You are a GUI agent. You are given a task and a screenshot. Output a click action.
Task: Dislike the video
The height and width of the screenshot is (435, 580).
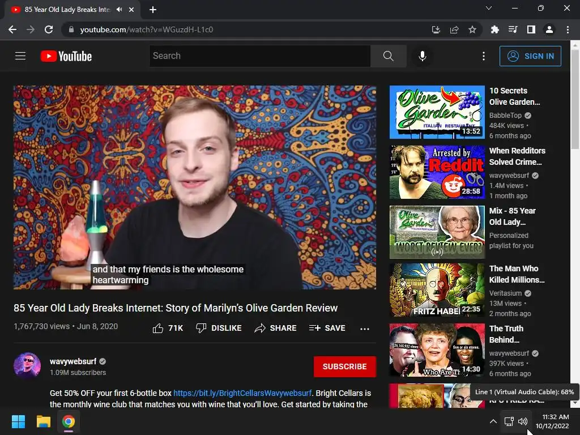coord(219,328)
